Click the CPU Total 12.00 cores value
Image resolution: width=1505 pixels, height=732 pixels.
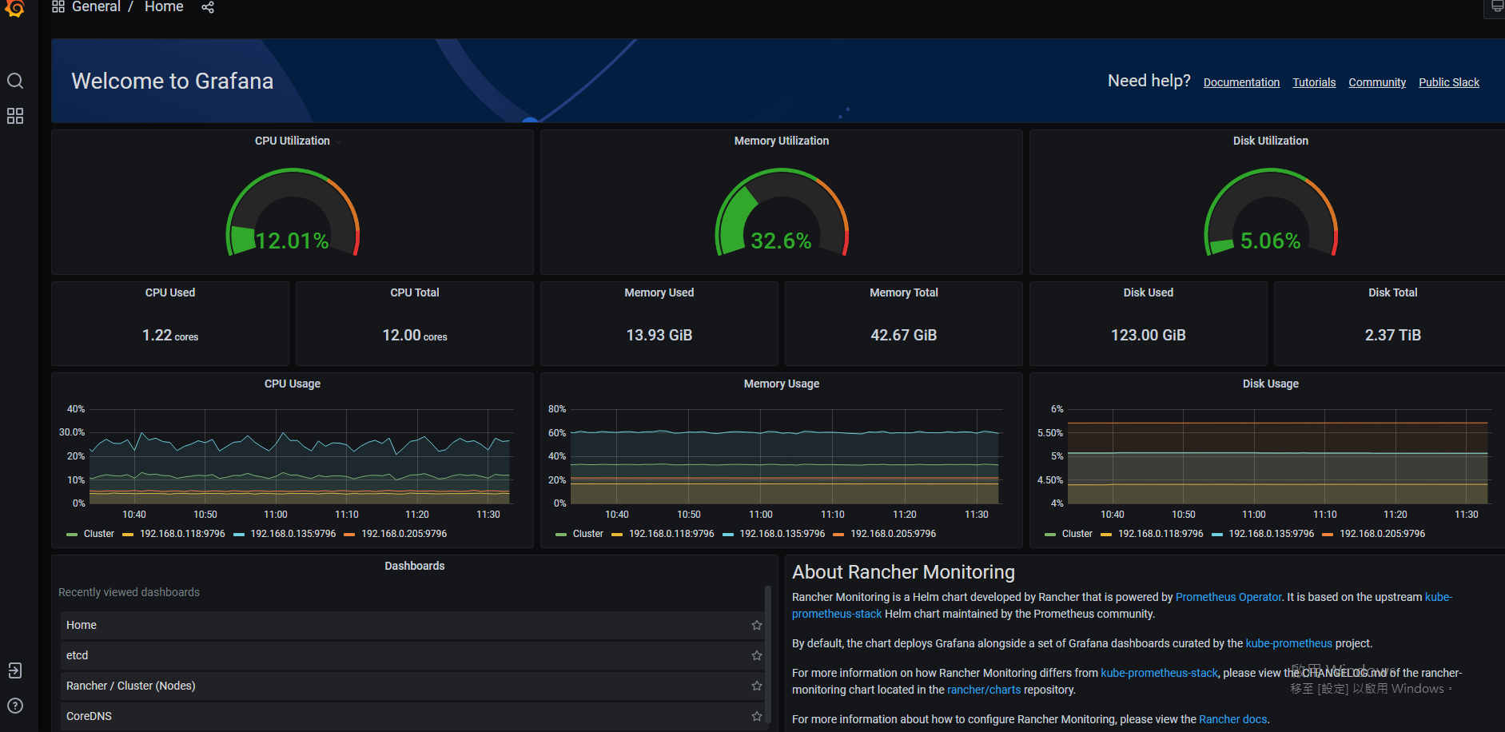(x=415, y=336)
